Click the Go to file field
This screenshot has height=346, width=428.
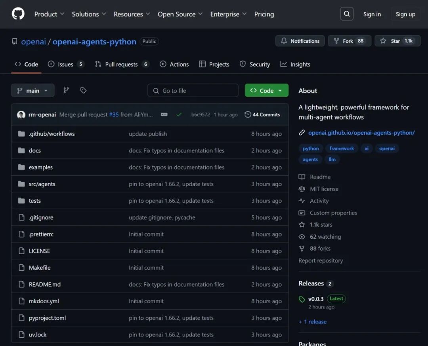click(x=193, y=91)
